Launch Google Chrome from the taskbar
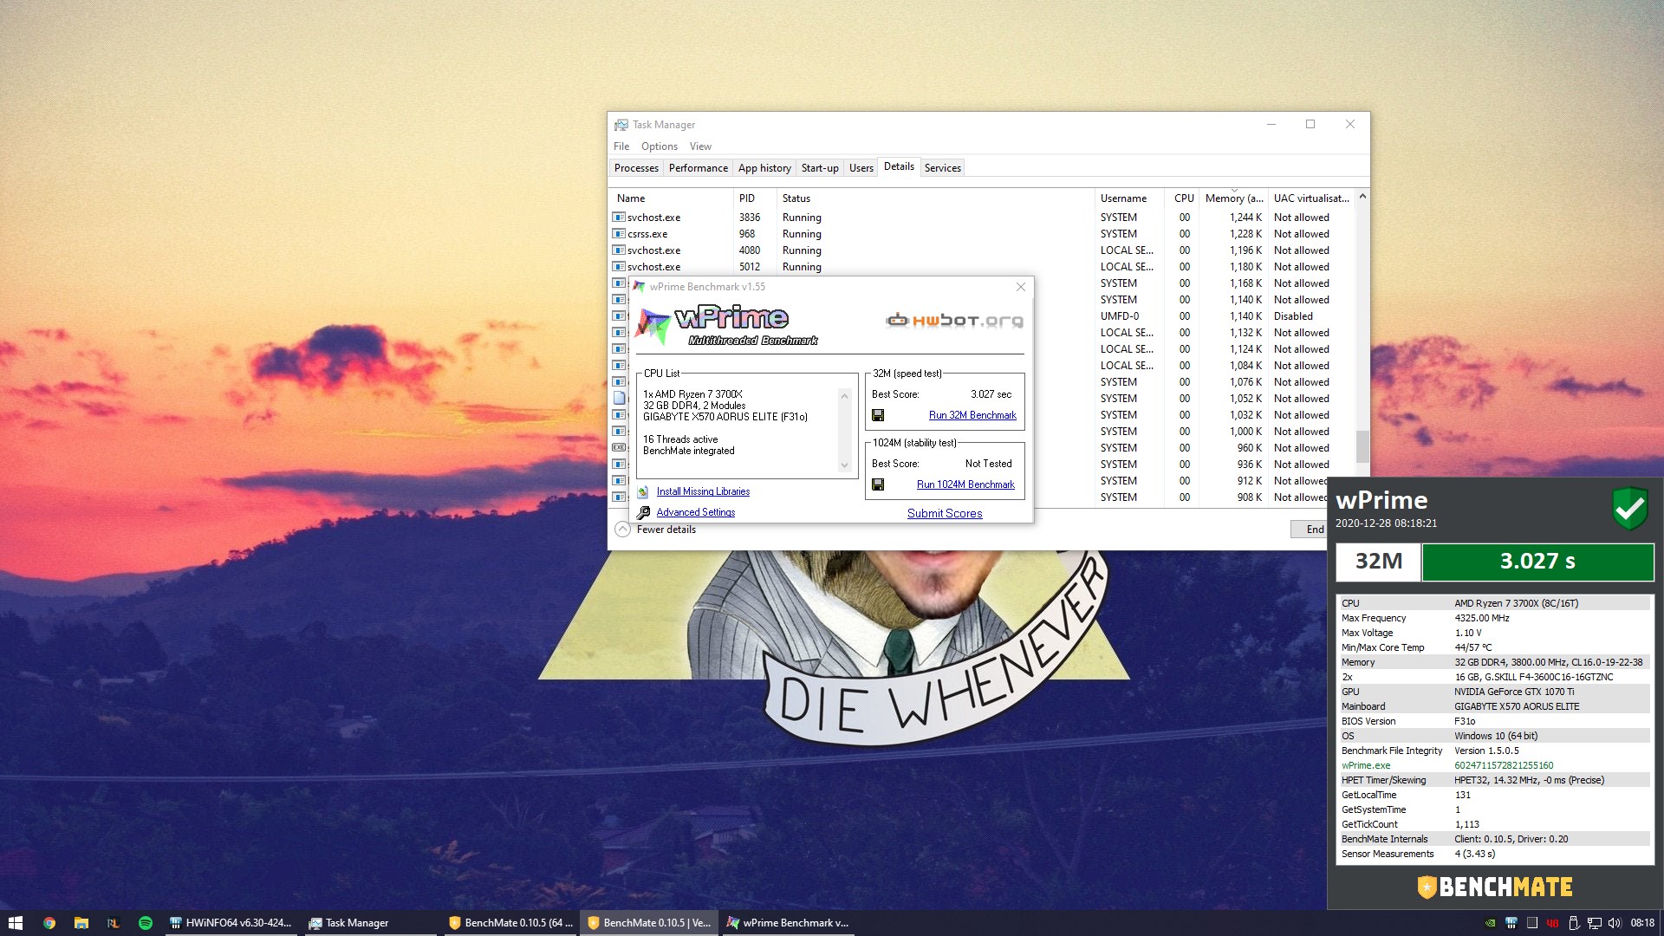Image resolution: width=1664 pixels, height=936 pixels. click(49, 923)
